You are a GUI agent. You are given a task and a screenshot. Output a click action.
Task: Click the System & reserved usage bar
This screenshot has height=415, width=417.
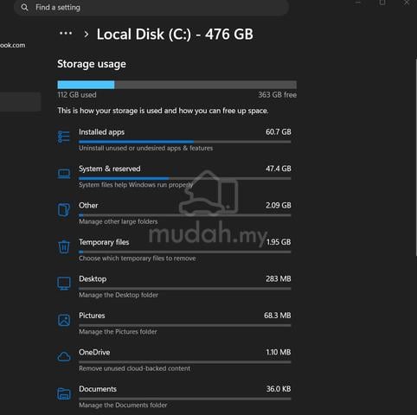pos(185,178)
